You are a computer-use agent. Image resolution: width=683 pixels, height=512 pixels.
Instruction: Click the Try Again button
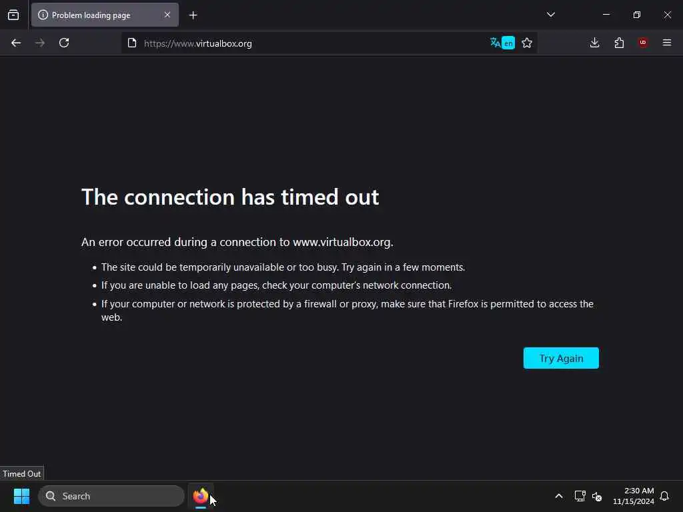coord(561,358)
